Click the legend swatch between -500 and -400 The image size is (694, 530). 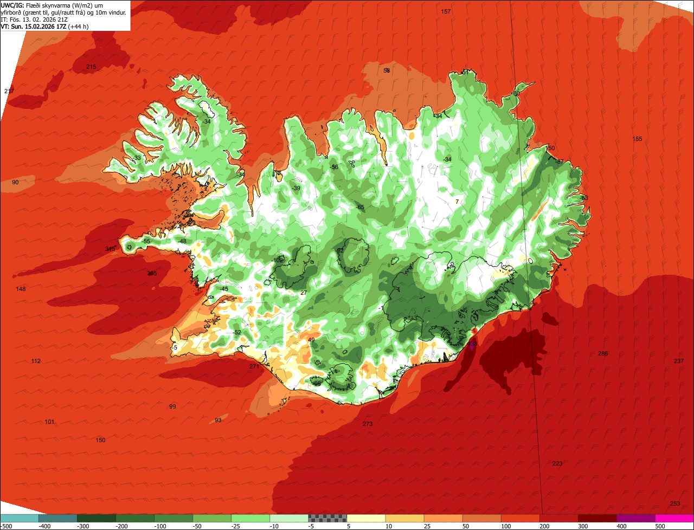(20, 518)
